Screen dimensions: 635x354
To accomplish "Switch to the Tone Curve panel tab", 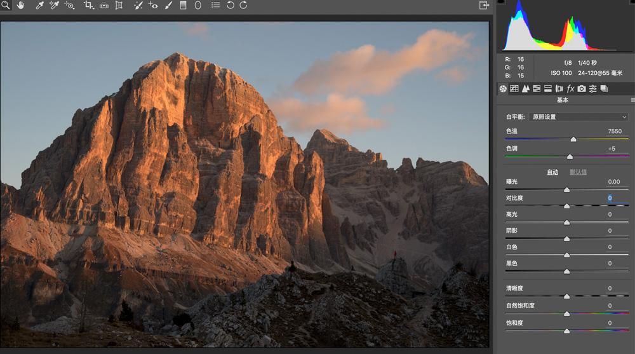I will 514,88.
